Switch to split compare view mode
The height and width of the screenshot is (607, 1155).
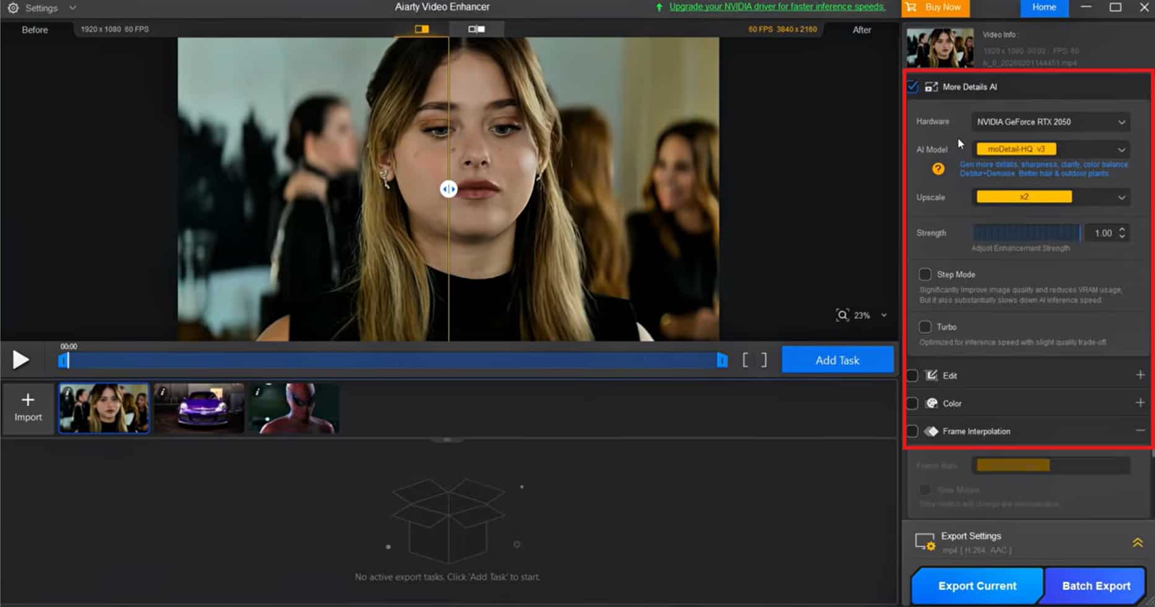pyautogui.click(x=422, y=29)
